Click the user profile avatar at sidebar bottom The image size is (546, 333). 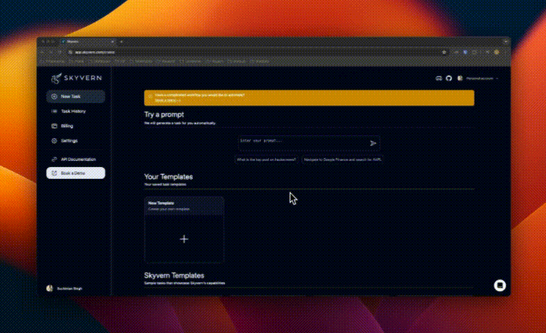pos(49,289)
